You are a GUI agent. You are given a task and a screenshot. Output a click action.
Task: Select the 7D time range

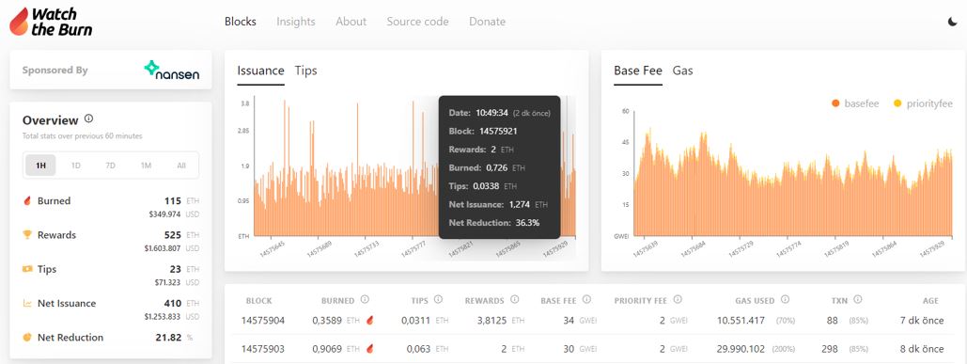click(x=110, y=166)
